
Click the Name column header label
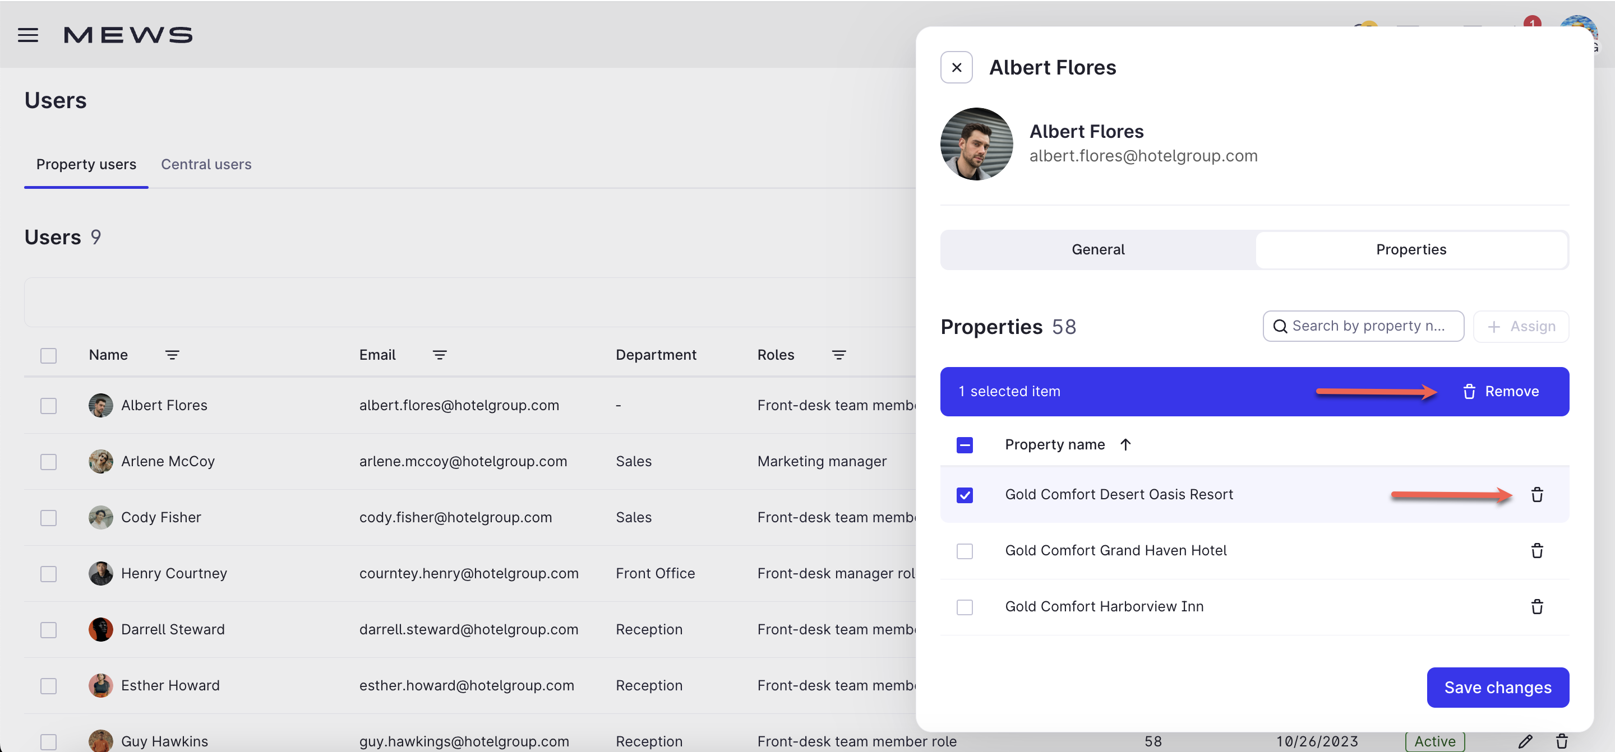(x=108, y=355)
